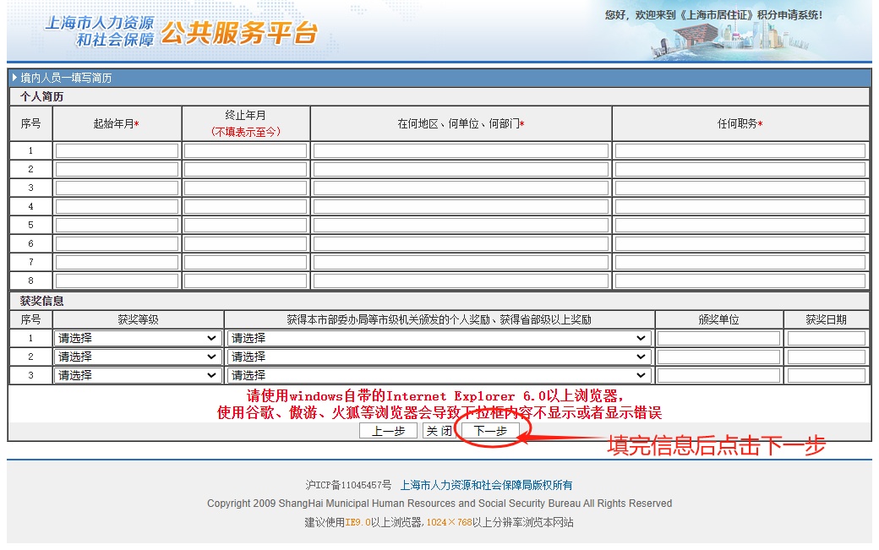Click 终止年月 field in resume row 3
Viewport: 879px width, 550px height.
(x=246, y=188)
